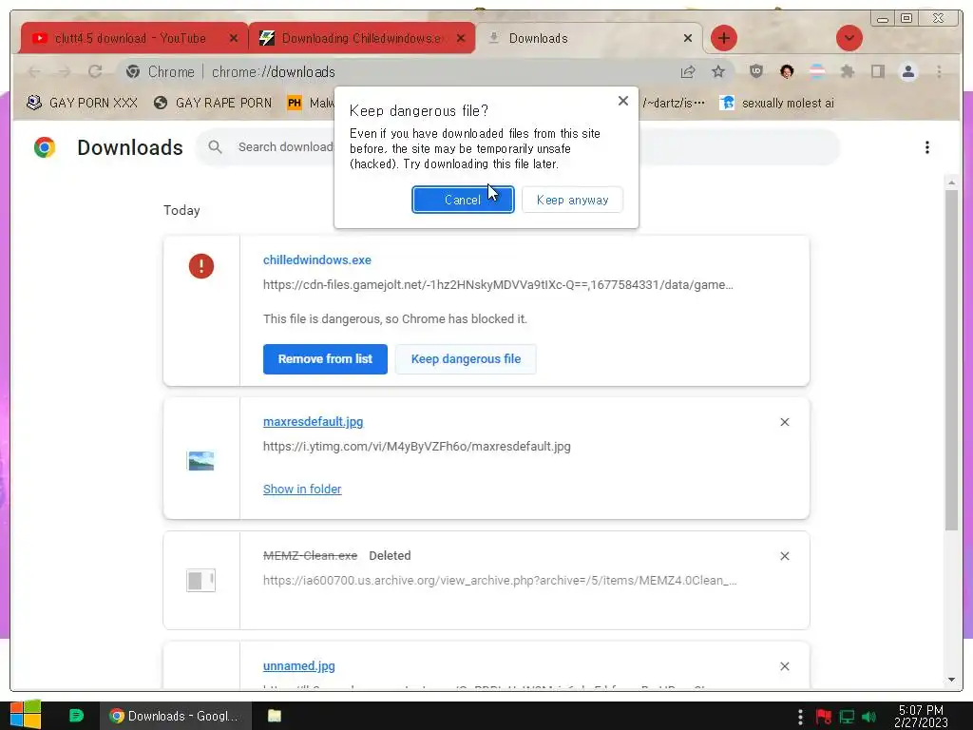
Task: Open the i.ytimg.com source URL
Action: pyautogui.click(x=417, y=447)
